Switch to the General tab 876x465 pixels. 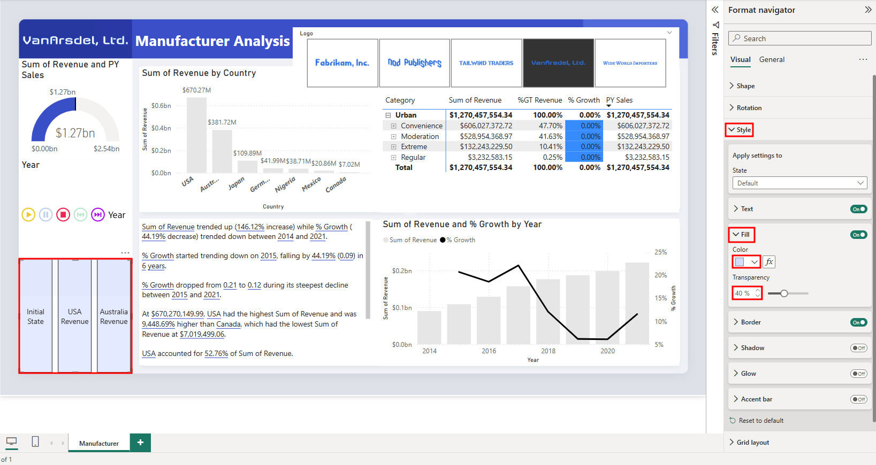[772, 60]
